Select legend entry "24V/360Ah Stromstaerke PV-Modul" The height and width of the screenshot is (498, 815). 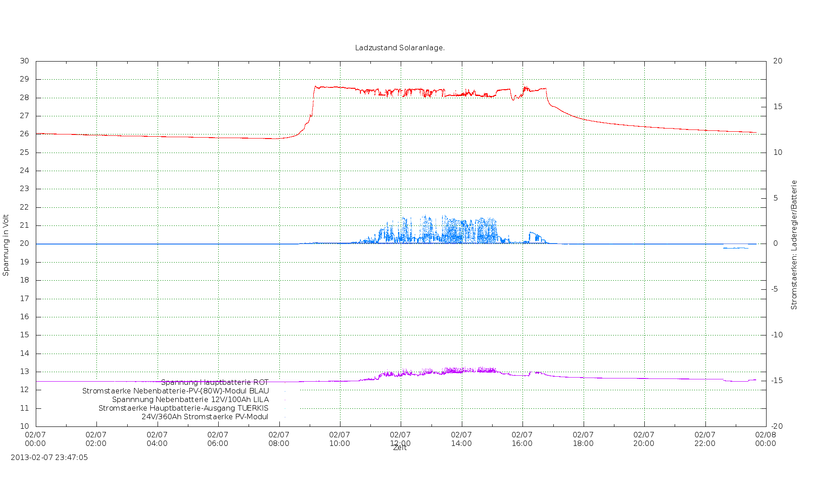pyautogui.click(x=205, y=417)
